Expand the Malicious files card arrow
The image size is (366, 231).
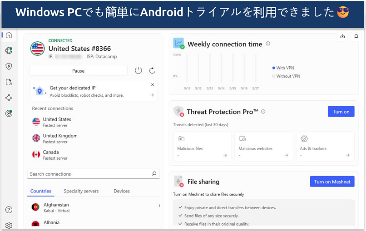point(225,155)
